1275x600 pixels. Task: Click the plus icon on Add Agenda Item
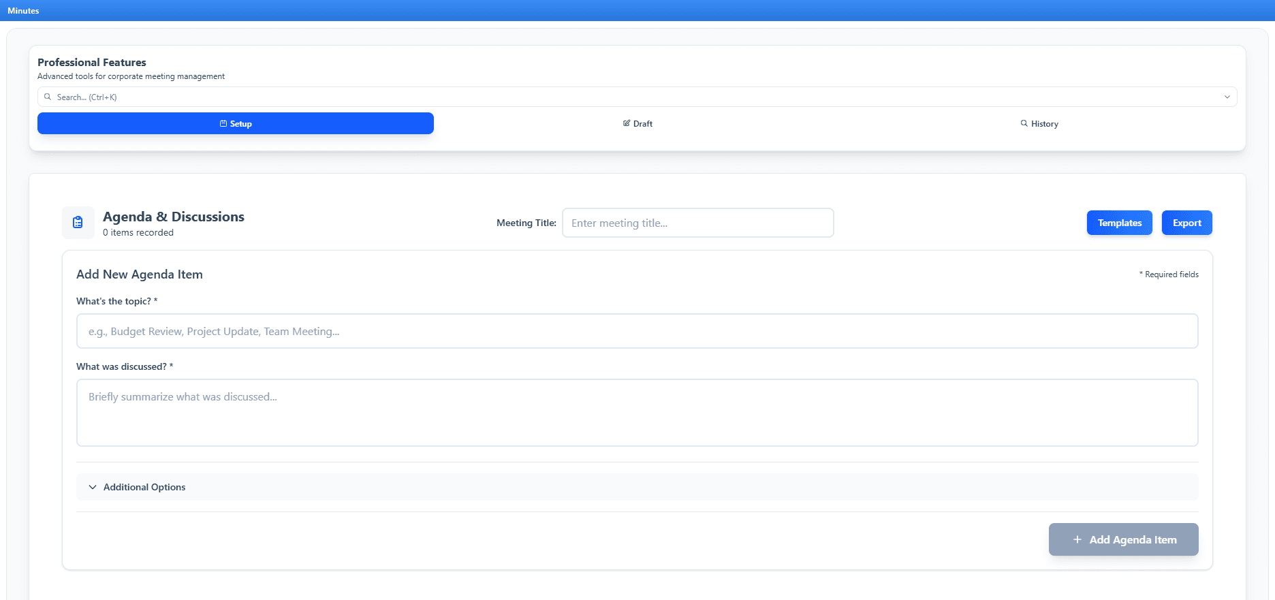(1077, 539)
